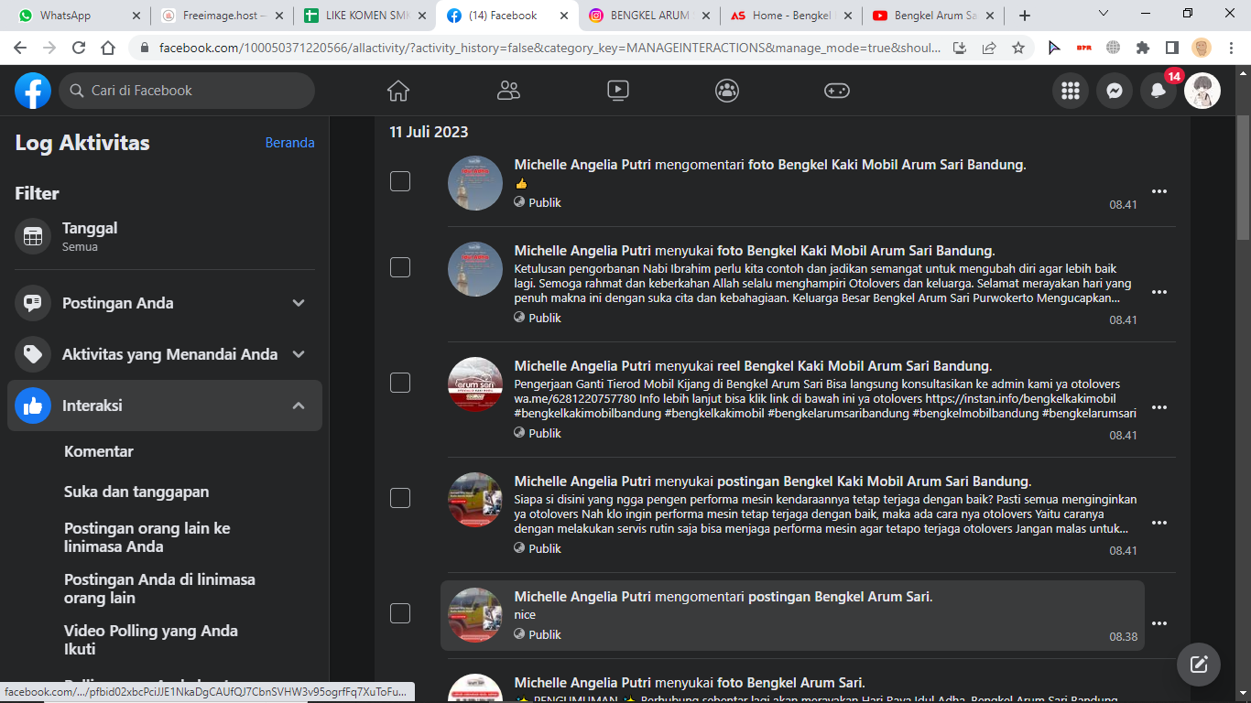Go back with the browser back arrow
The width and height of the screenshot is (1251, 703).
point(20,49)
